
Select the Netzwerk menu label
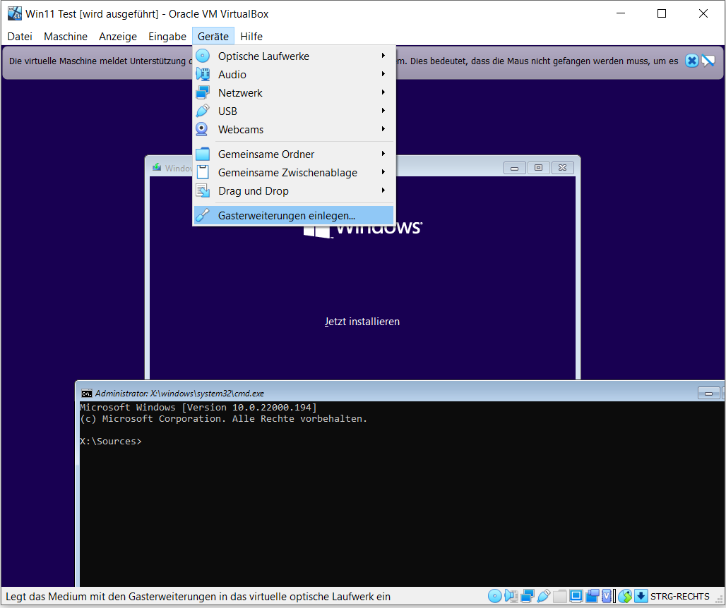click(240, 93)
